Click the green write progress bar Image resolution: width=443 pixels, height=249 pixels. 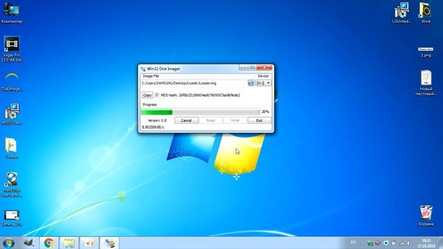pos(200,112)
